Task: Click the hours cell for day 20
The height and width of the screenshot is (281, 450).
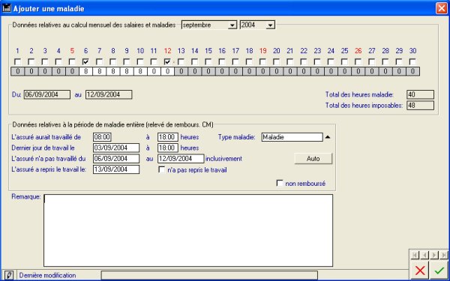Action: tap(276, 71)
